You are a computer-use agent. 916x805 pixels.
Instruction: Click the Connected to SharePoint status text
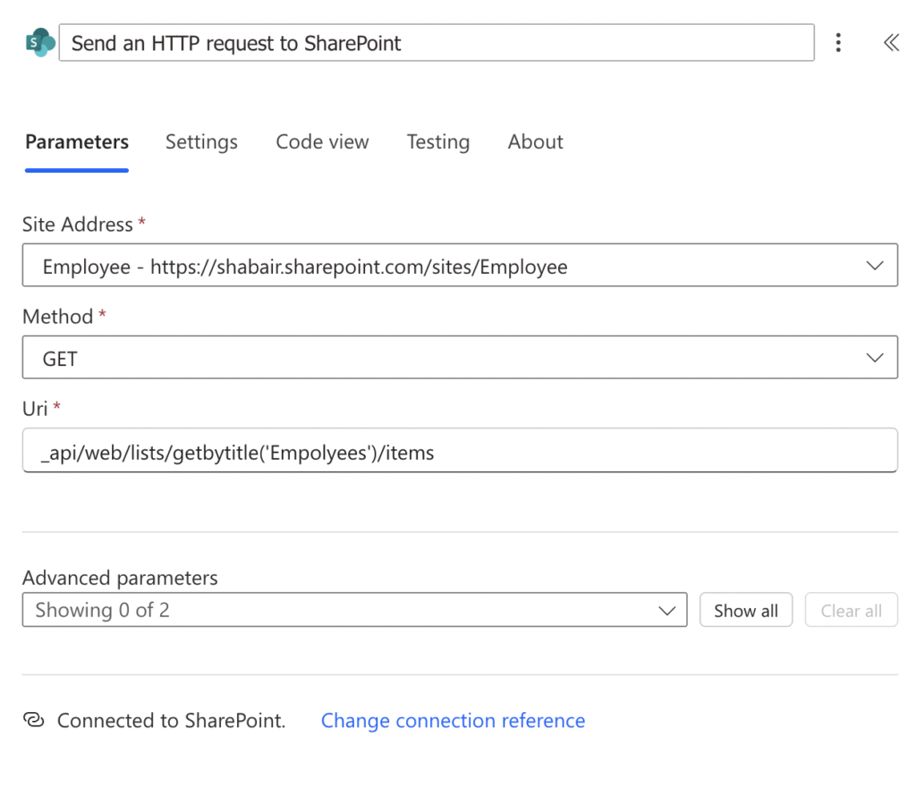coord(171,720)
